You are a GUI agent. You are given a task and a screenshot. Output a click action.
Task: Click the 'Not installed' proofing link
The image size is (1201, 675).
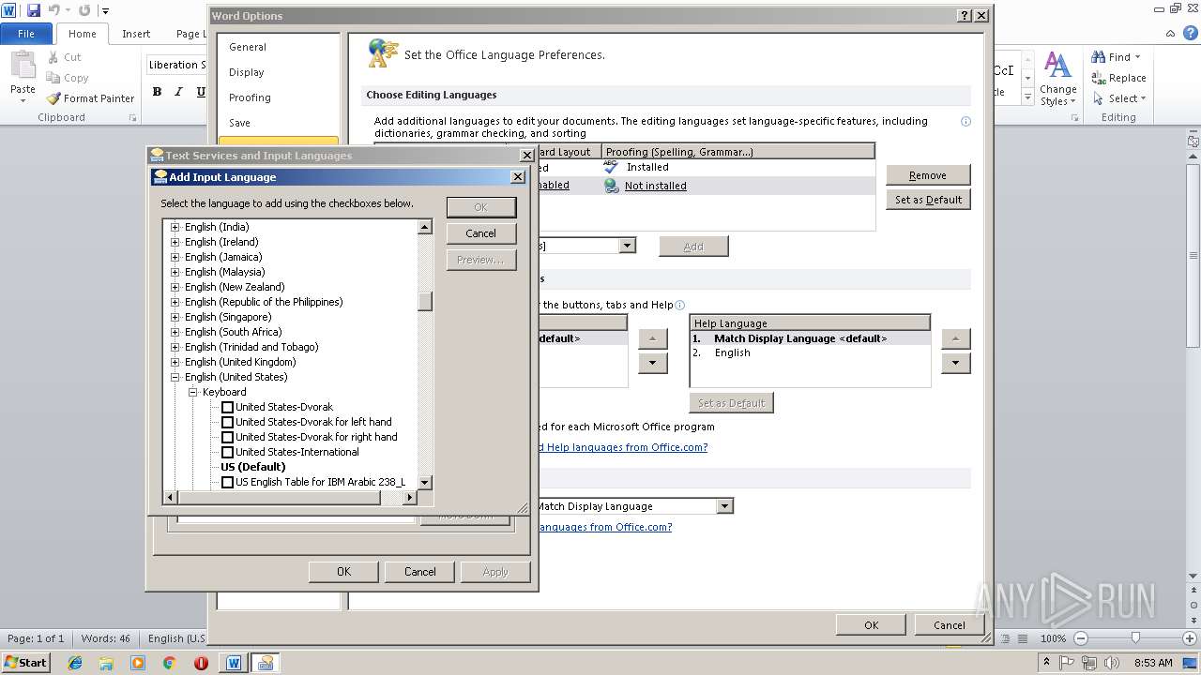click(655, 186)
